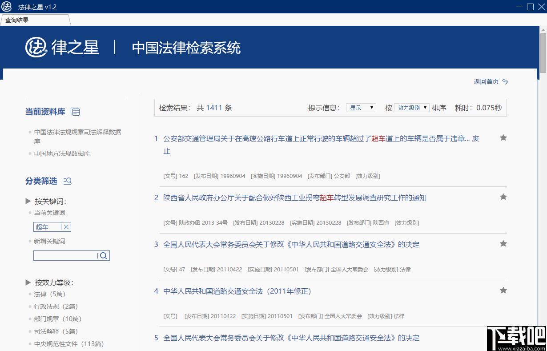Click result 1's 文号 162 metadata
The width and height of the screenshot is (547, 351).
pyautogui.click(x=176, y=176)
